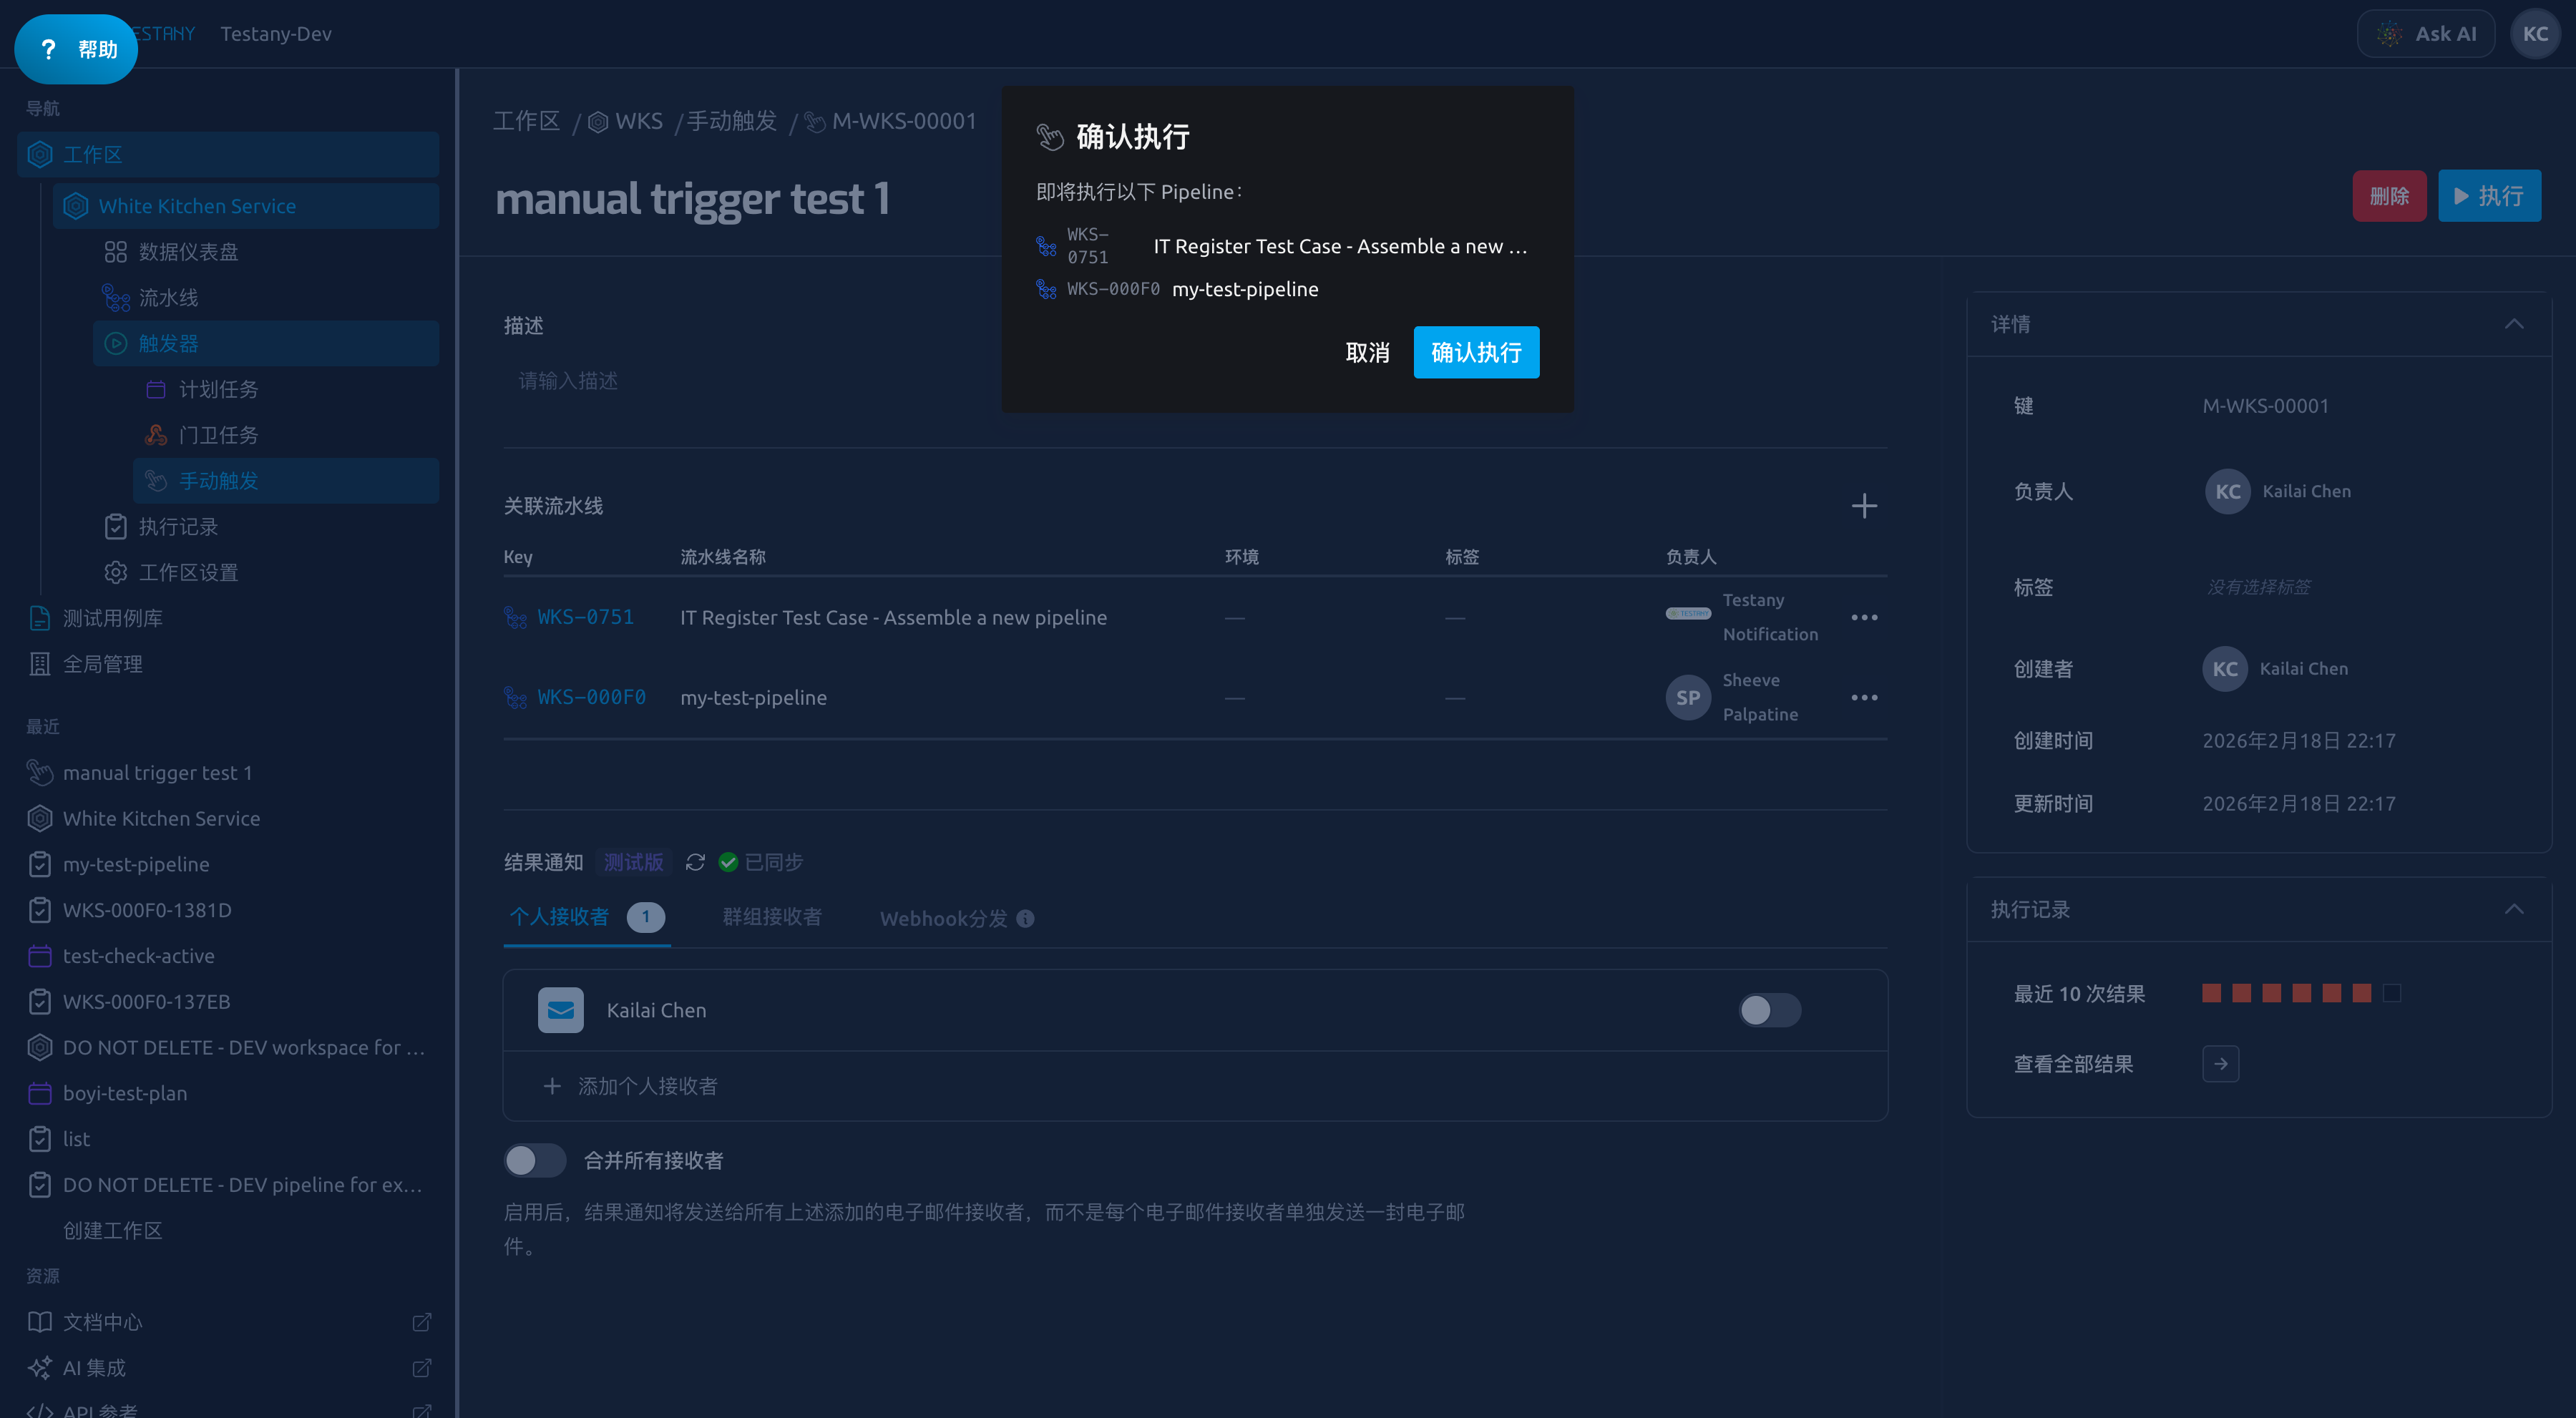This screenshot has width=2576, height=1418.
Task: Toggle the Kailai Chen notification switch
Action: tap(1769, 1010)
